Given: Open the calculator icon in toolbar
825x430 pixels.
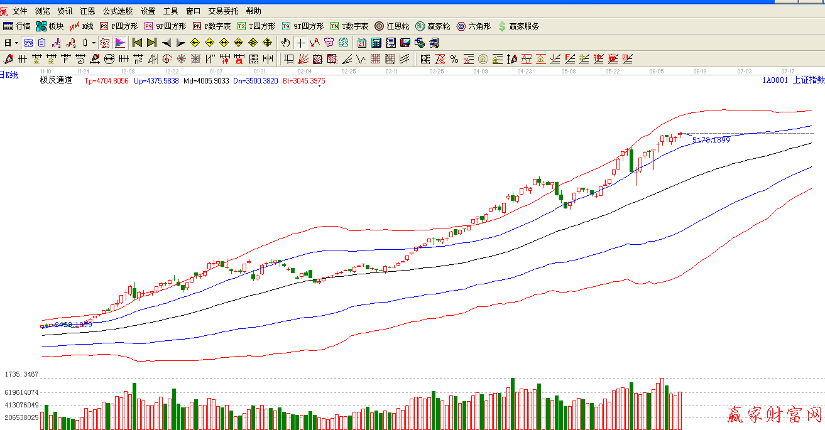Looking at the screenshot, I should point(376,43).
